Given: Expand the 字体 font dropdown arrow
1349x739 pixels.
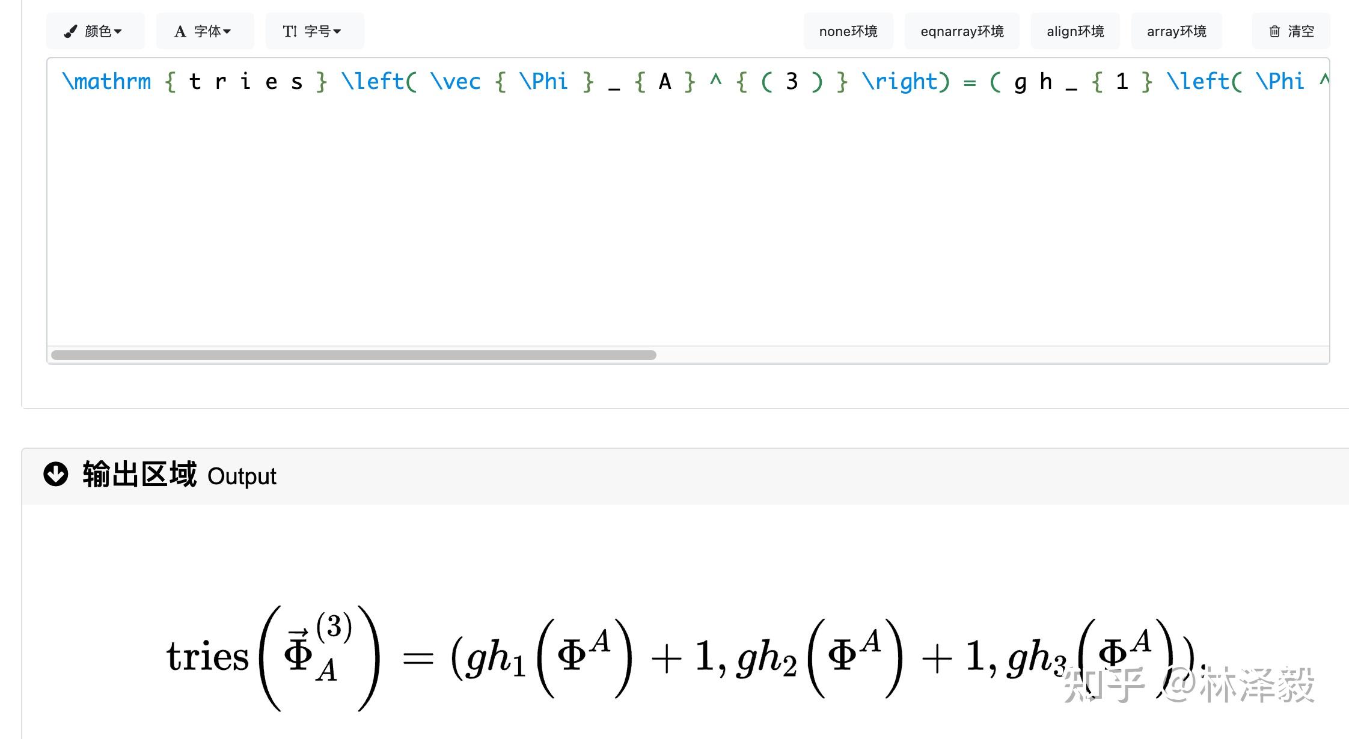Looking at the screenshot, I should [227, 31].
